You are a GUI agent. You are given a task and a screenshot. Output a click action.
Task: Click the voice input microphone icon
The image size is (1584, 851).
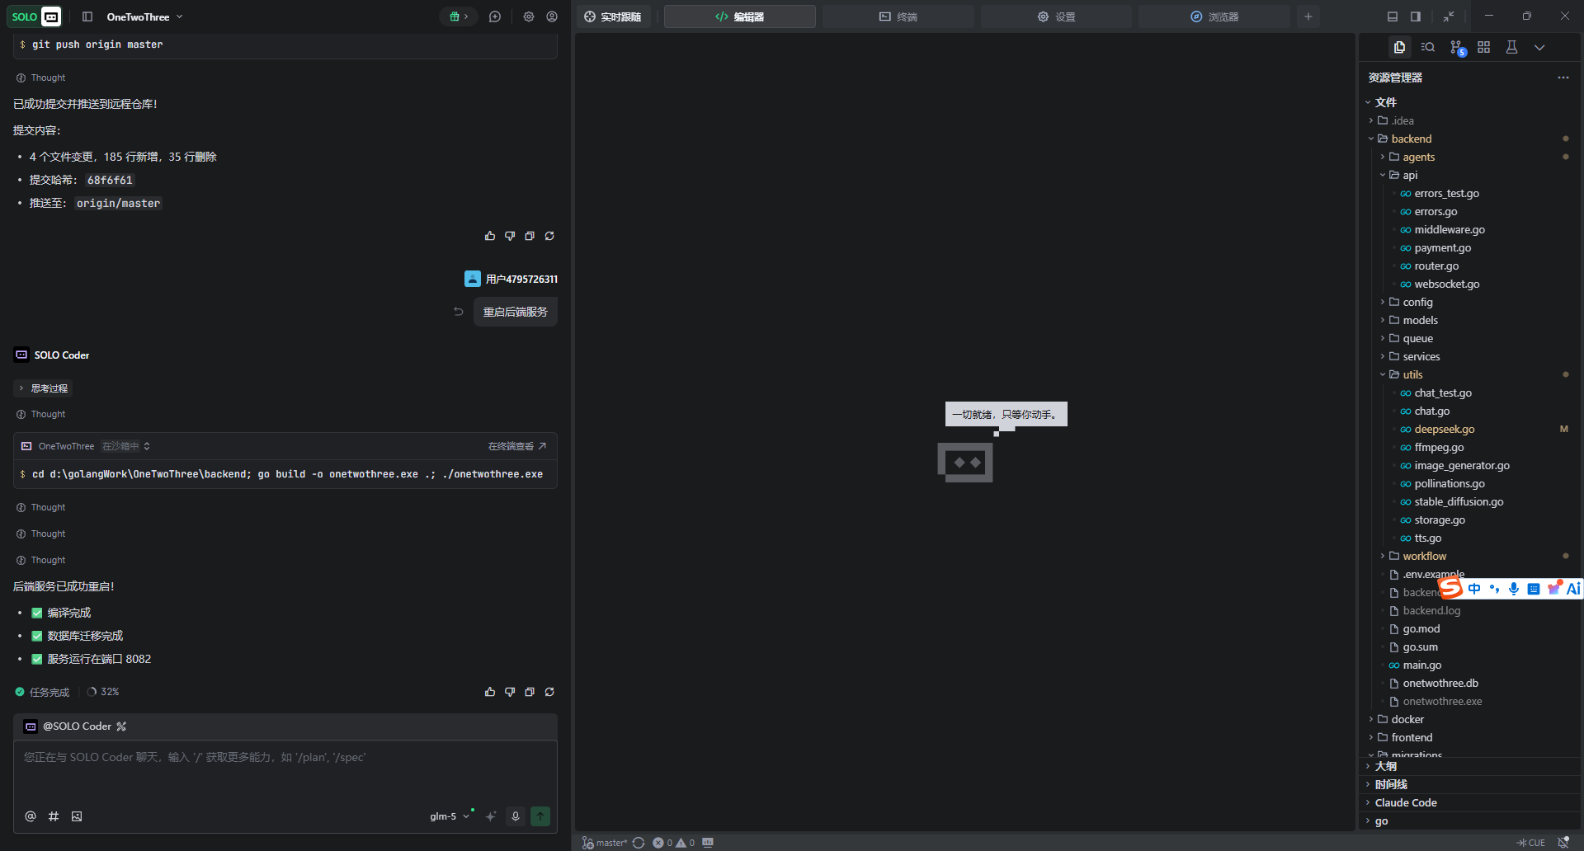coord(516,816)
